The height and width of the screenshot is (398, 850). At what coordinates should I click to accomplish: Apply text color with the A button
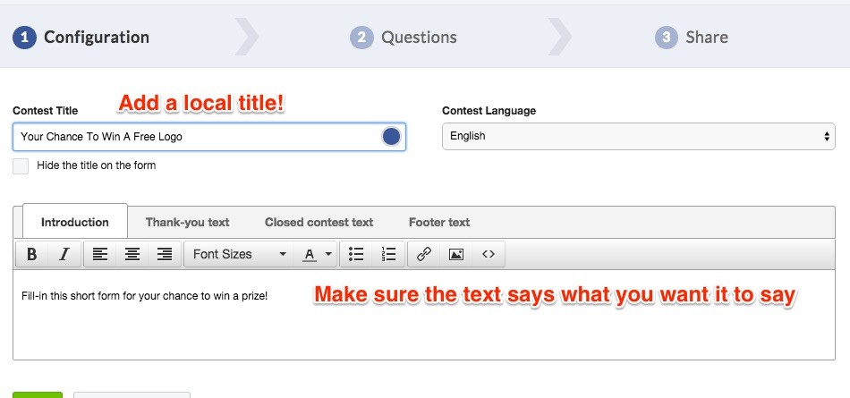pyautogui.click(x=310, y=254)
